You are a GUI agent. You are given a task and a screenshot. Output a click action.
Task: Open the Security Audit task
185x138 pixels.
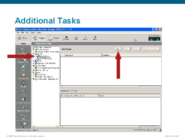click(x=23, y=76)
